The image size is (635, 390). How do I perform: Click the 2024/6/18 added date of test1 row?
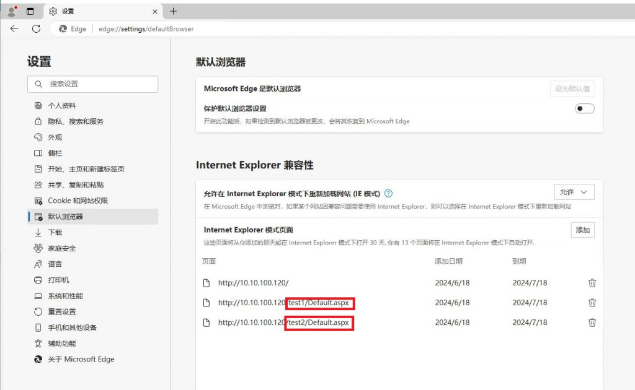pos(452,303)
